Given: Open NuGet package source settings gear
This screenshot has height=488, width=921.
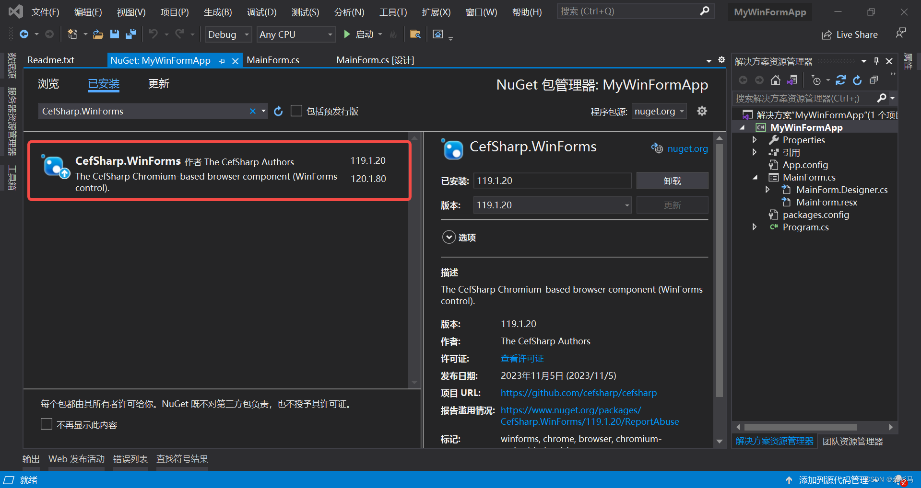Looking at the screenshot, I should (x=702, y=111).
